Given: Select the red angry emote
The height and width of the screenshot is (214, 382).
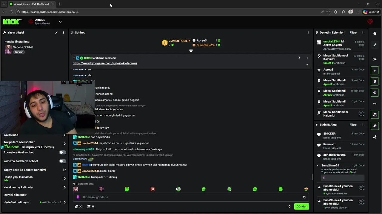Looking at the screenshot, I should (x=153, y=189).
